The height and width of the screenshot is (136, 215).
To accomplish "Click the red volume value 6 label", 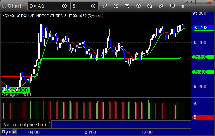I will 203,117.
